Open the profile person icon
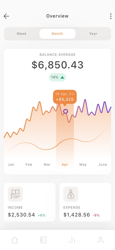 click(x=101, y=240)
